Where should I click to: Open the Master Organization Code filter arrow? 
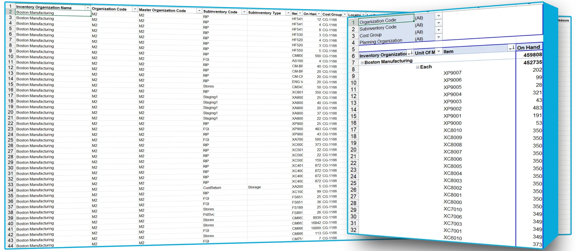(199, 11)
